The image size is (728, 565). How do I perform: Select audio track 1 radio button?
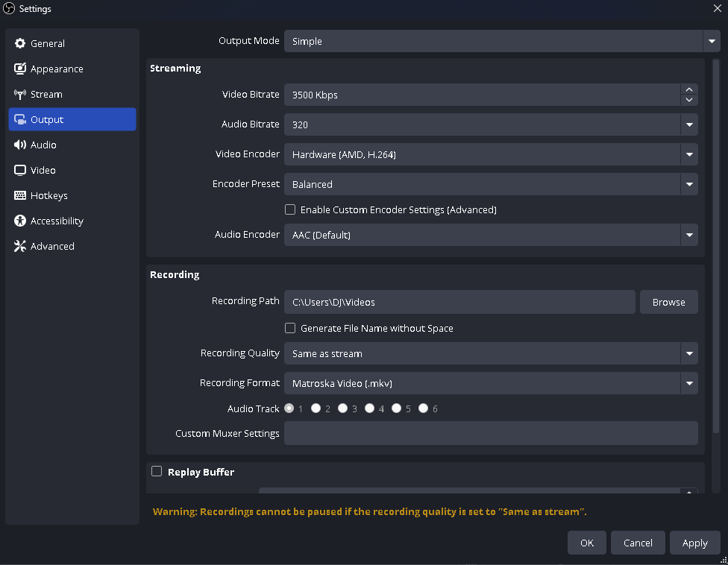pos(289,408)
